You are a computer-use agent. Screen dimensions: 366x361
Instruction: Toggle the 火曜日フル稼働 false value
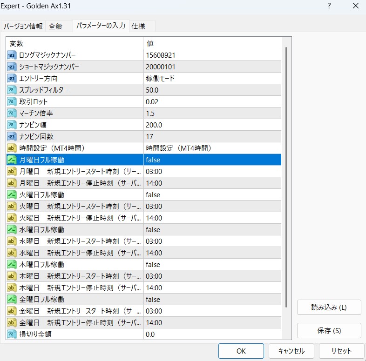[x=212, y=195]
